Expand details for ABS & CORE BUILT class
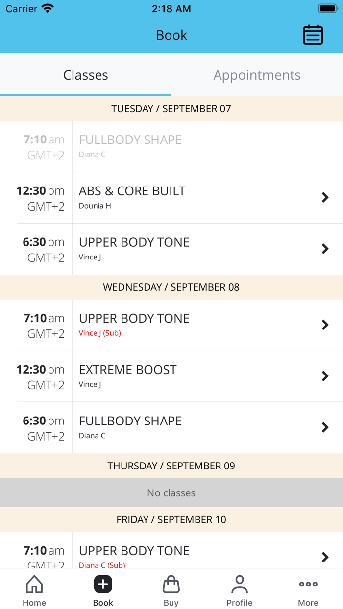Screen dimensions: 343x609 (325, 197)
